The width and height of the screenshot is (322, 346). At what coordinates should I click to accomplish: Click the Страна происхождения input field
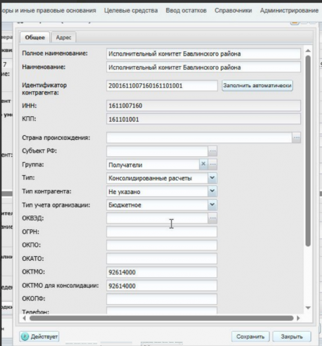click(199, 137)
